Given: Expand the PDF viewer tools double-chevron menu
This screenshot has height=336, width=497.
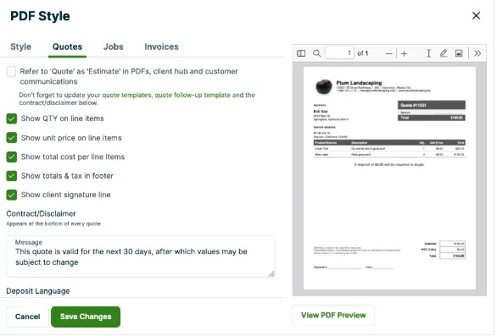Looking at the screenshot, I should [x=477, y=53].
